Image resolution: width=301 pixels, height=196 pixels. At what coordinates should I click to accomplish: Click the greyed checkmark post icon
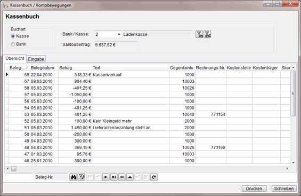coord(138,177)
